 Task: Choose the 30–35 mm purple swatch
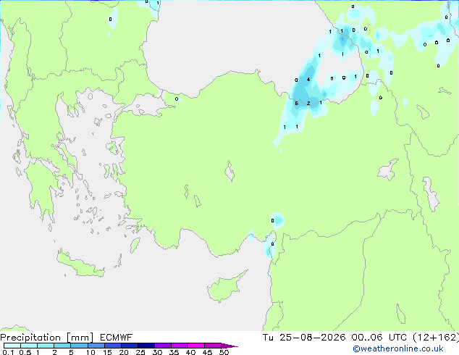pyautogui.click(x=163, y=346)
